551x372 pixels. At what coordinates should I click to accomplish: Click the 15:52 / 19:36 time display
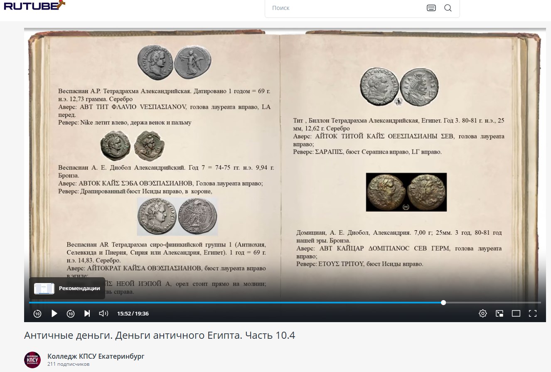pyautogui.click(x=133, y=314)
